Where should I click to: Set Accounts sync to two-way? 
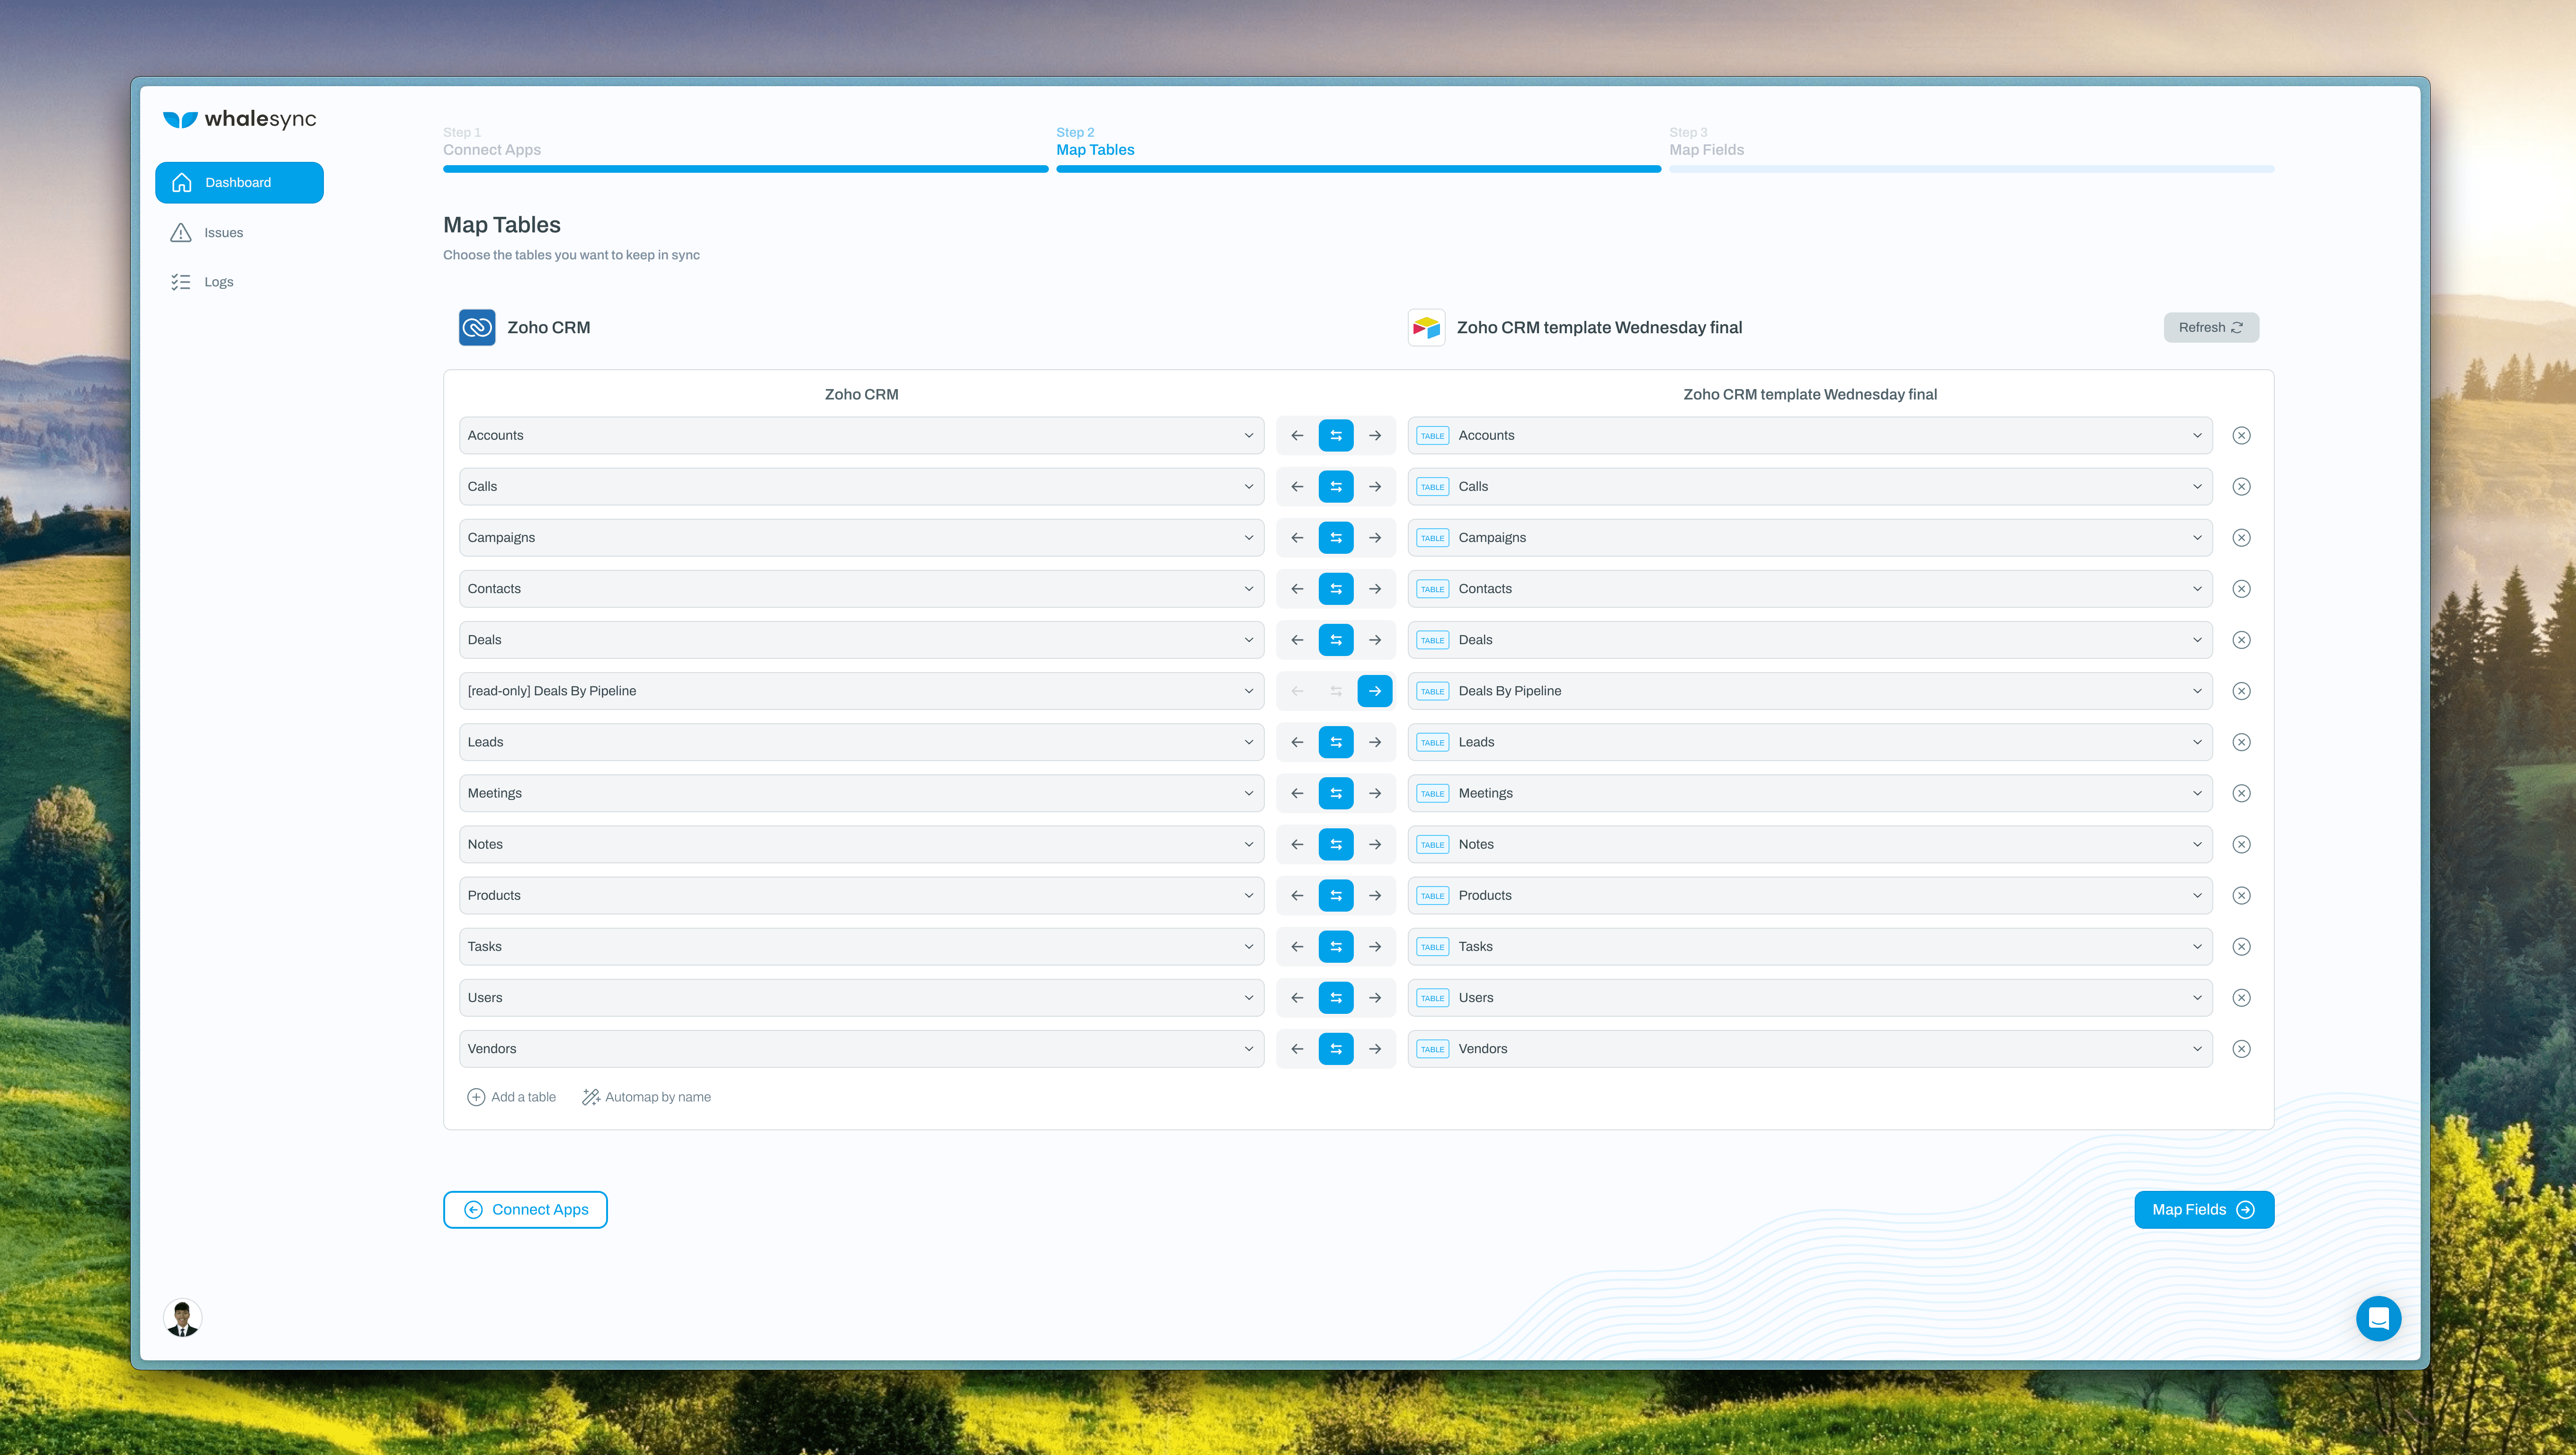1336,436
